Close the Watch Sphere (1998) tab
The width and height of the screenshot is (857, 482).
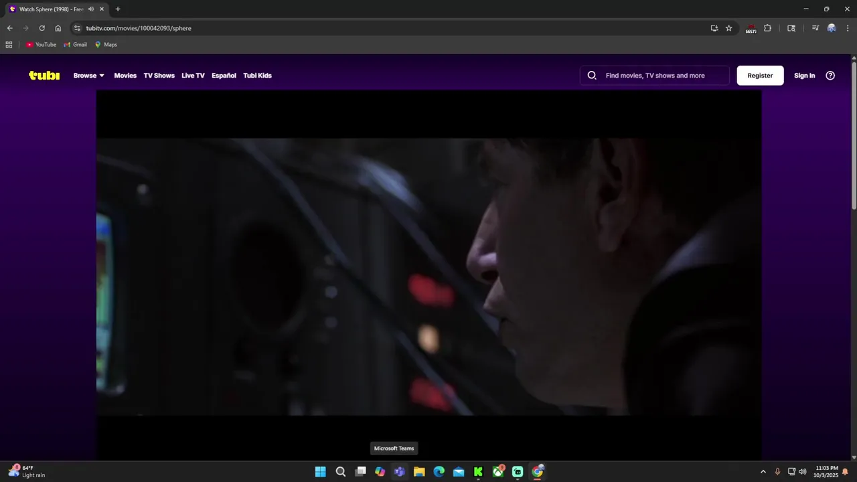click(x=102, y=9)
